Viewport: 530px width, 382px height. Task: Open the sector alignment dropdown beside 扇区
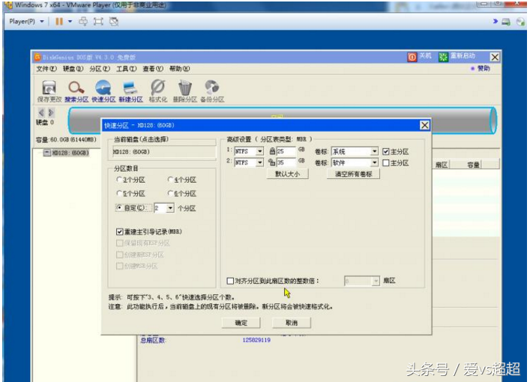pos(376,281)
